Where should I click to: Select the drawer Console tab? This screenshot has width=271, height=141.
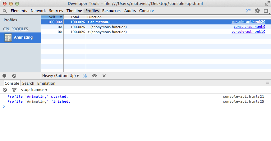point(12,83)
